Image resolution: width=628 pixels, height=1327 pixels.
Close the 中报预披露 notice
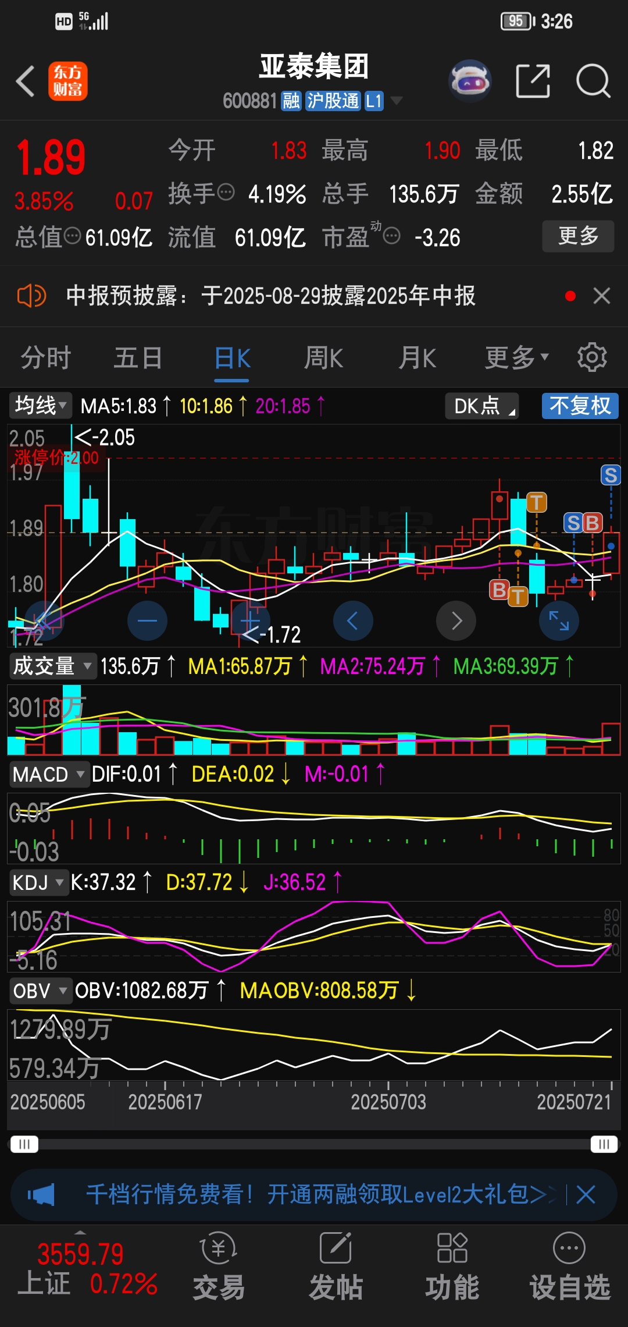pos(602,296)
